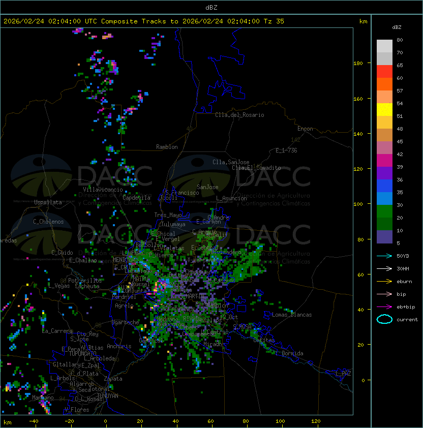423x428 pixels.
Task: Click the '39' value on dBZ scale
Action: click(400, 167)
